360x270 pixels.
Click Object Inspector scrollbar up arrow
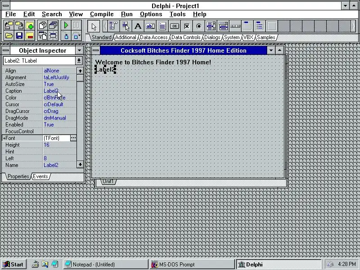(x=80, y=71)
